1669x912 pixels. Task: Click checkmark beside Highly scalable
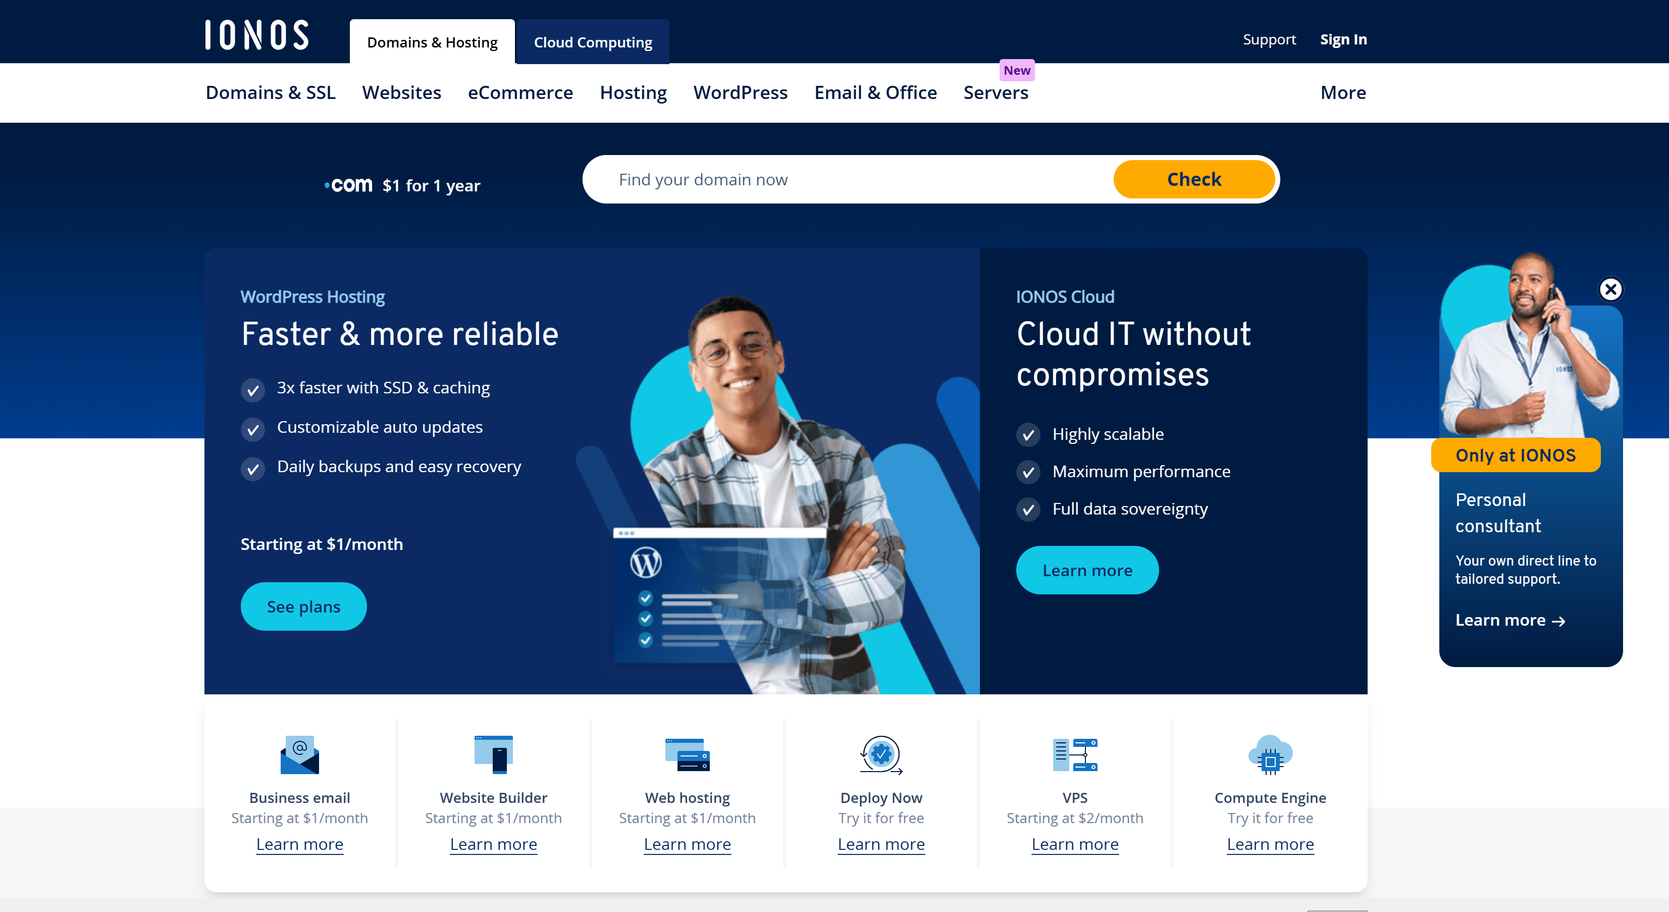[1028, 435]
